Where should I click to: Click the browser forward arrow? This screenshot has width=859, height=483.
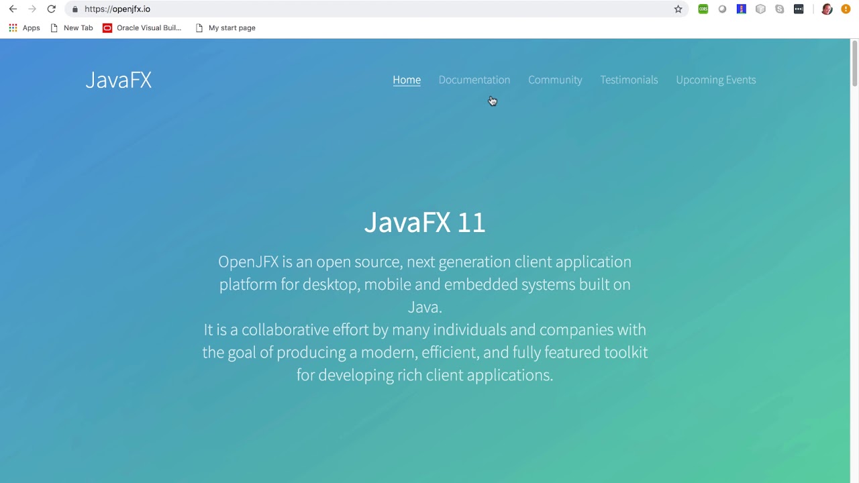click(x=32, y=9)
